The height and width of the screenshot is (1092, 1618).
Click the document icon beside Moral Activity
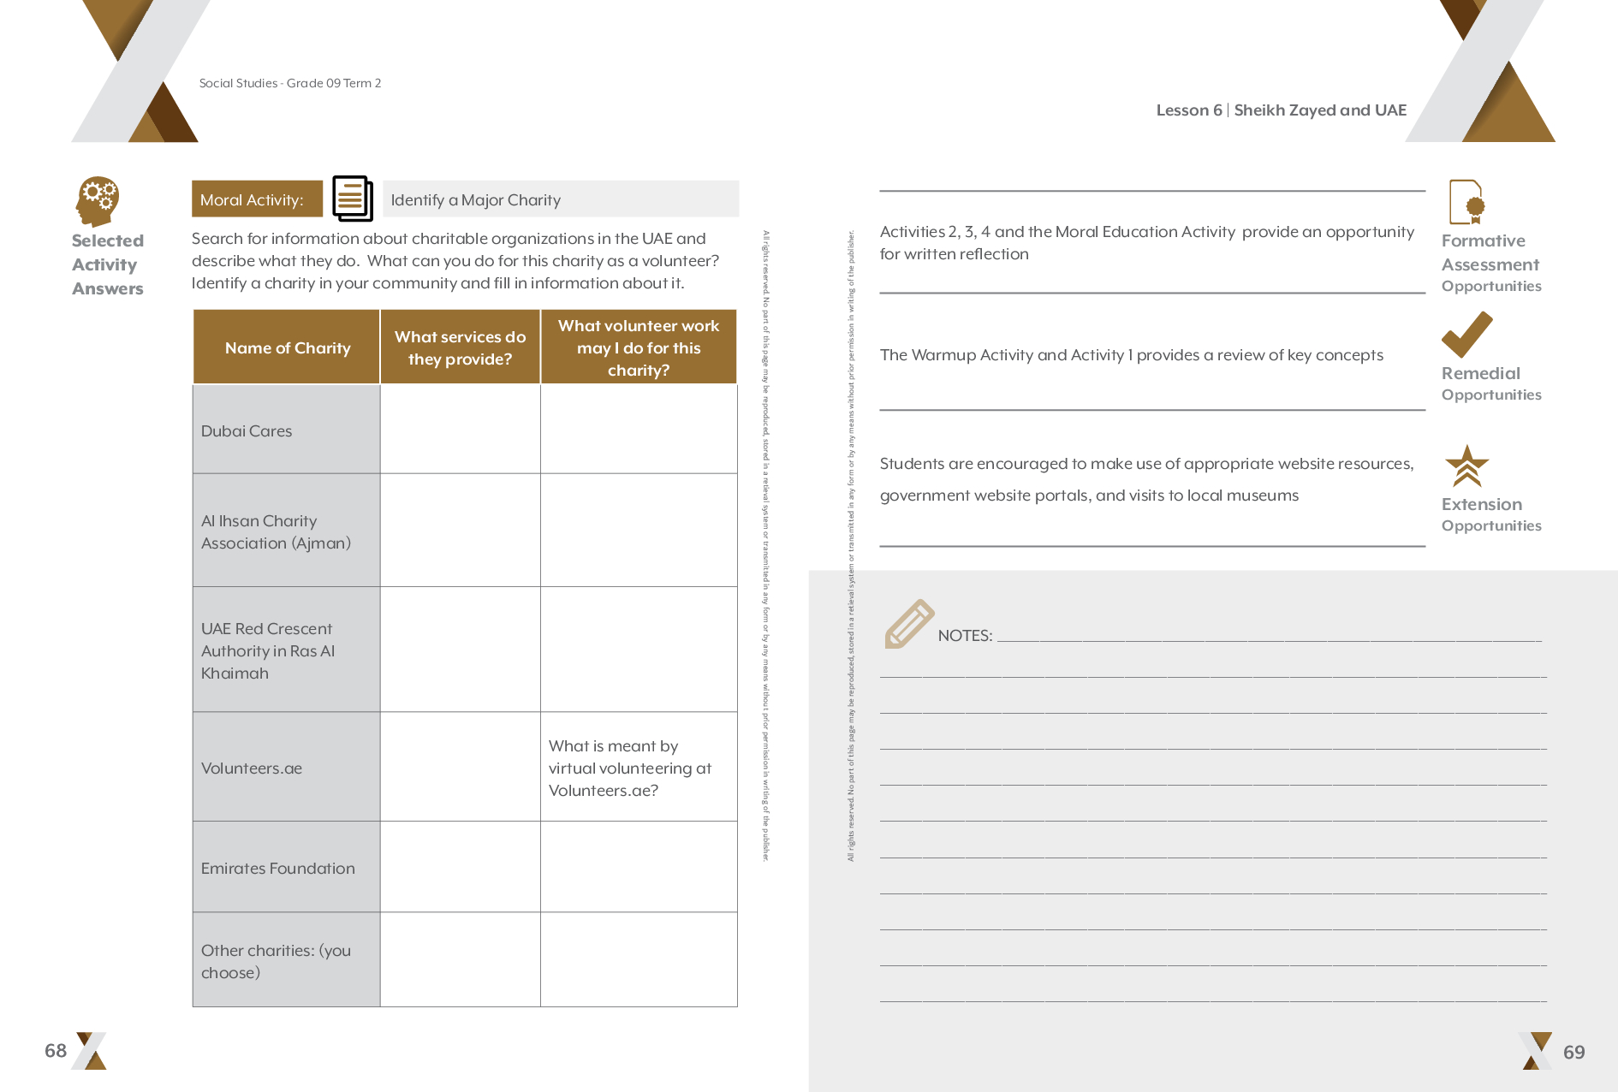(x=352, y=199)
